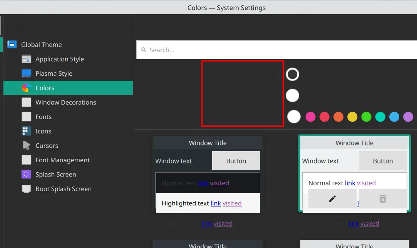This screenshot has width=417, height=248.
Task: Pick the pink accent color swatch
Action: [x=311, y=117]
